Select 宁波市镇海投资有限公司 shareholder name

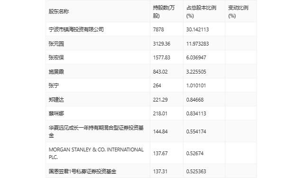coord(76,29)
